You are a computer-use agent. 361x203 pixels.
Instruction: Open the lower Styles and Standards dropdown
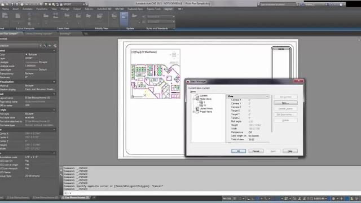(x=160, y=21)
